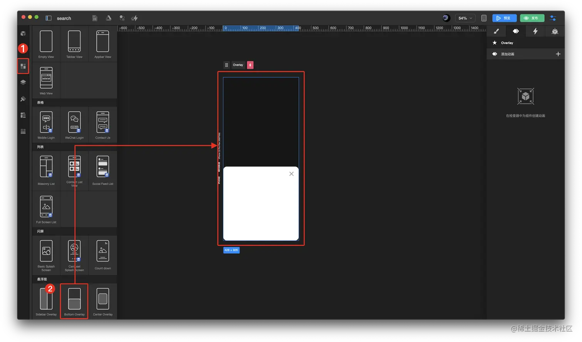Select the Count down template
The image size is (582, 342).
pos(103,255)
